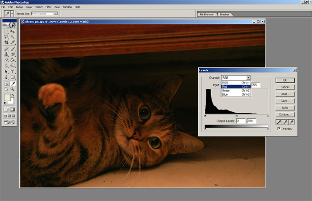Click the Auto button in Levels

(x=285, y=108)
